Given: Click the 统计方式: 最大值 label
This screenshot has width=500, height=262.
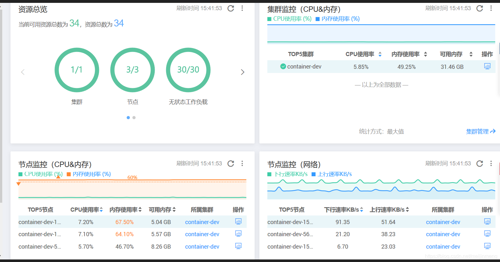Looking at the screenshot, I should (x=381, y=131).
